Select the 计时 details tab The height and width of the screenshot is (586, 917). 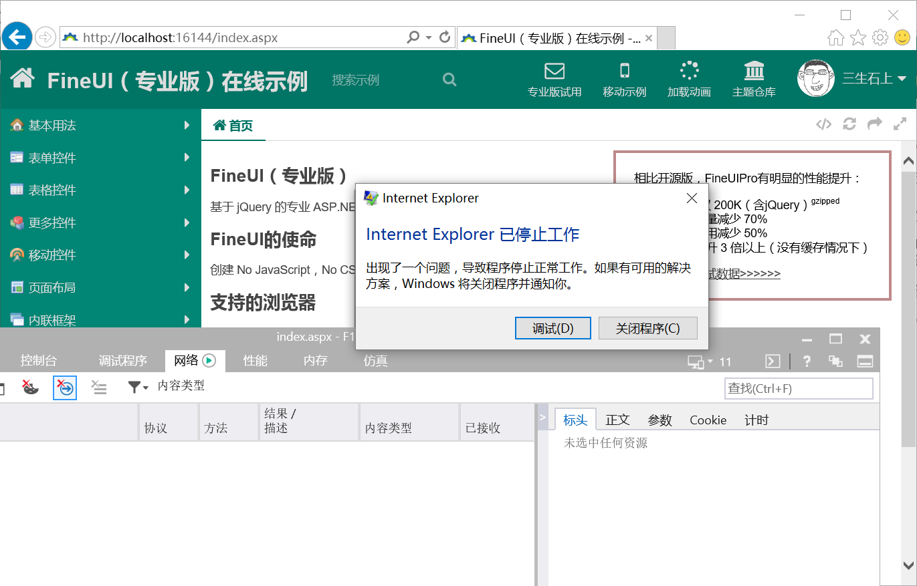tap(757, 420)
